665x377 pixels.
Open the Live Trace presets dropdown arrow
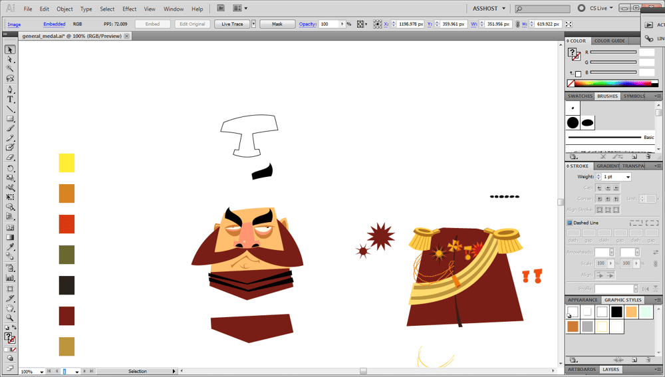point(253,24)
